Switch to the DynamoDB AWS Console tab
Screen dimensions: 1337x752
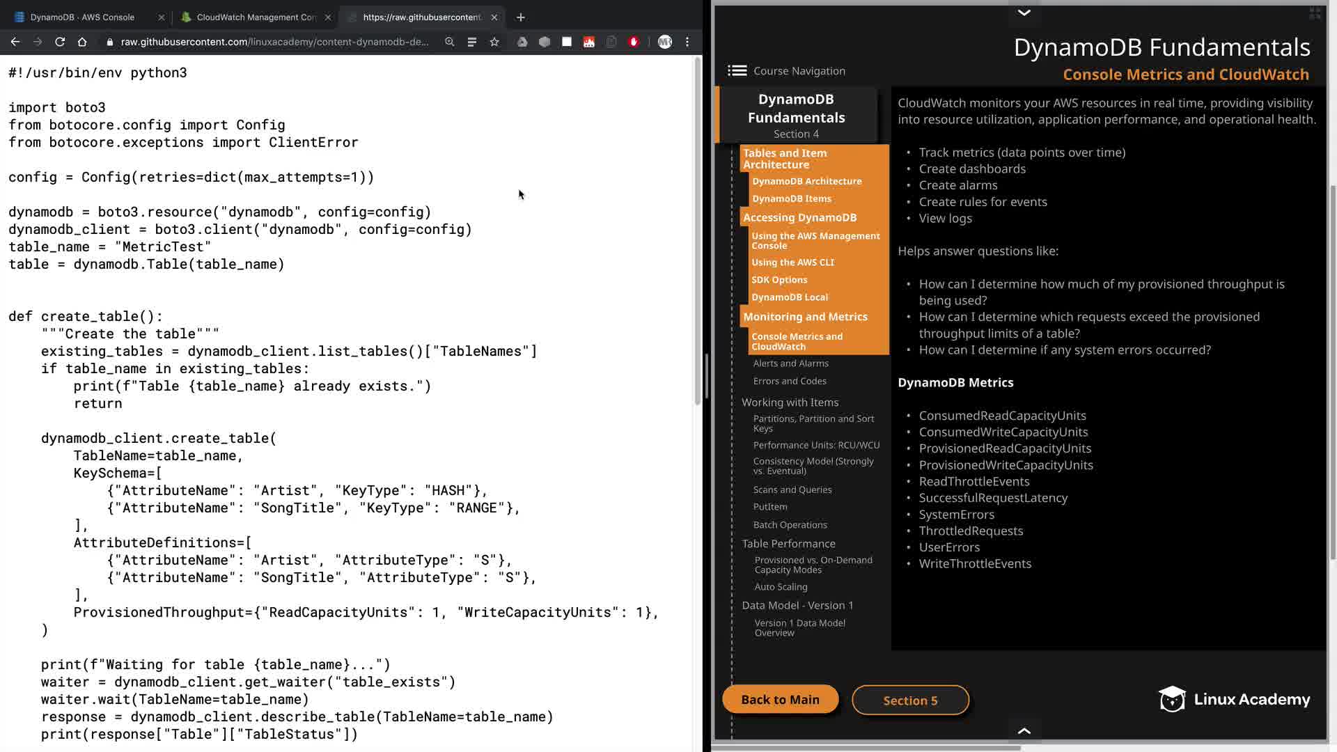tap(82, 17)
